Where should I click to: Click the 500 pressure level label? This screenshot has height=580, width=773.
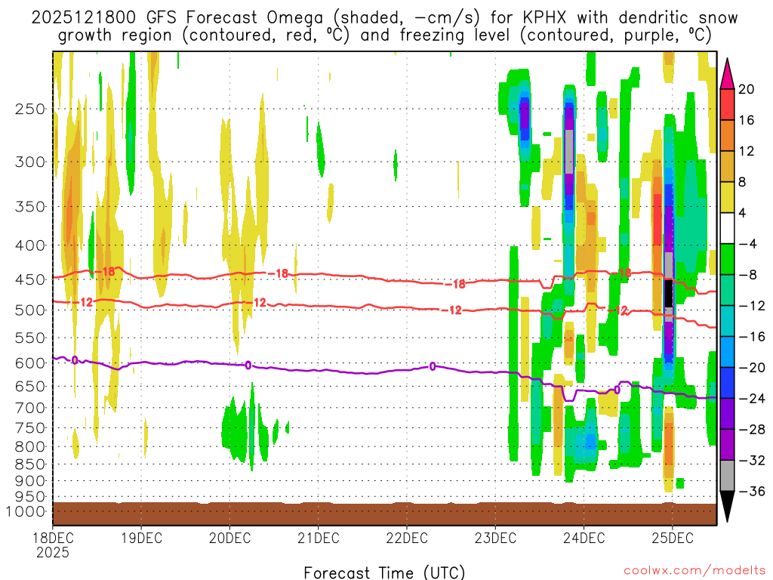tap(30, 310)
